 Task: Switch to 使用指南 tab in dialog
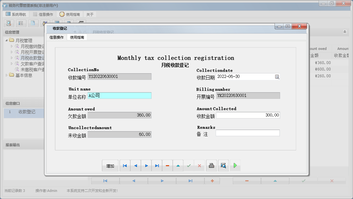77,37
